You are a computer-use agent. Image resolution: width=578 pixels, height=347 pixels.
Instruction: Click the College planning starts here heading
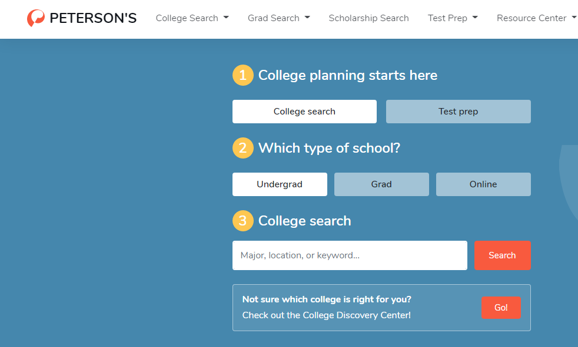click(347, 76)
